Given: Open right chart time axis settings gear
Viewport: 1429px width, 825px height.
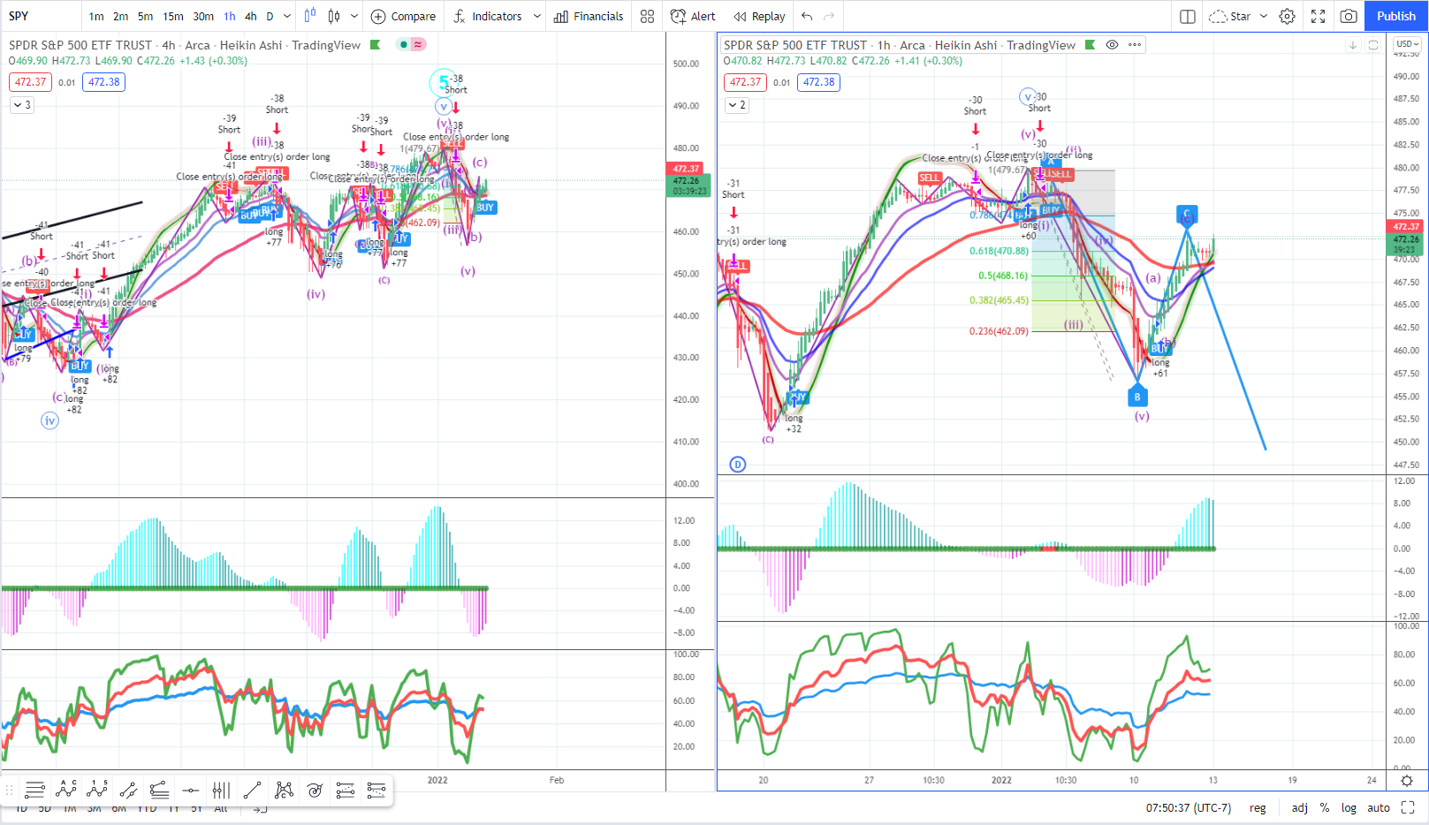Looking at the screenshot, I should 1407,781.
